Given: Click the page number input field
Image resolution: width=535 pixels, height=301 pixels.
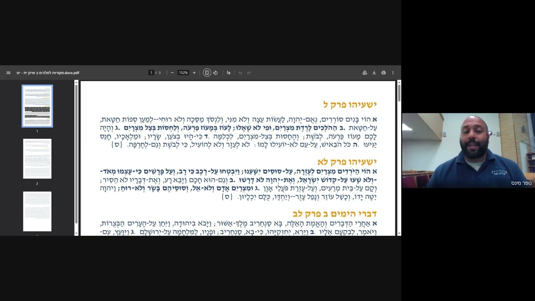Looking at the screenshot, I should point(151,73).
